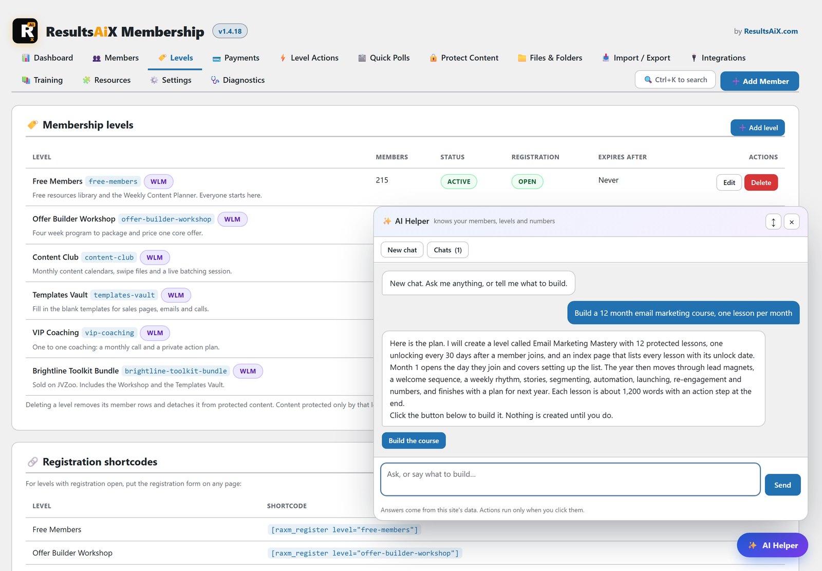Select the free-members register shortcode
The height and width of the screenshot is (571, 822).
coord(344,529)
